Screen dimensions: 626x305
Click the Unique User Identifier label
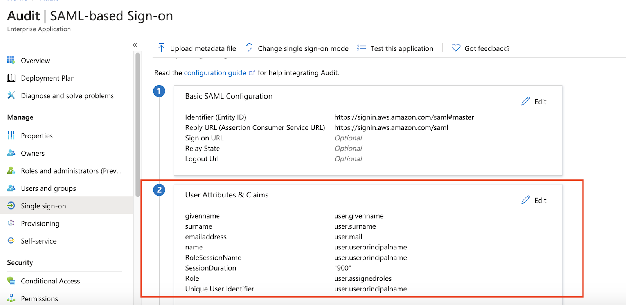(219, 289)
